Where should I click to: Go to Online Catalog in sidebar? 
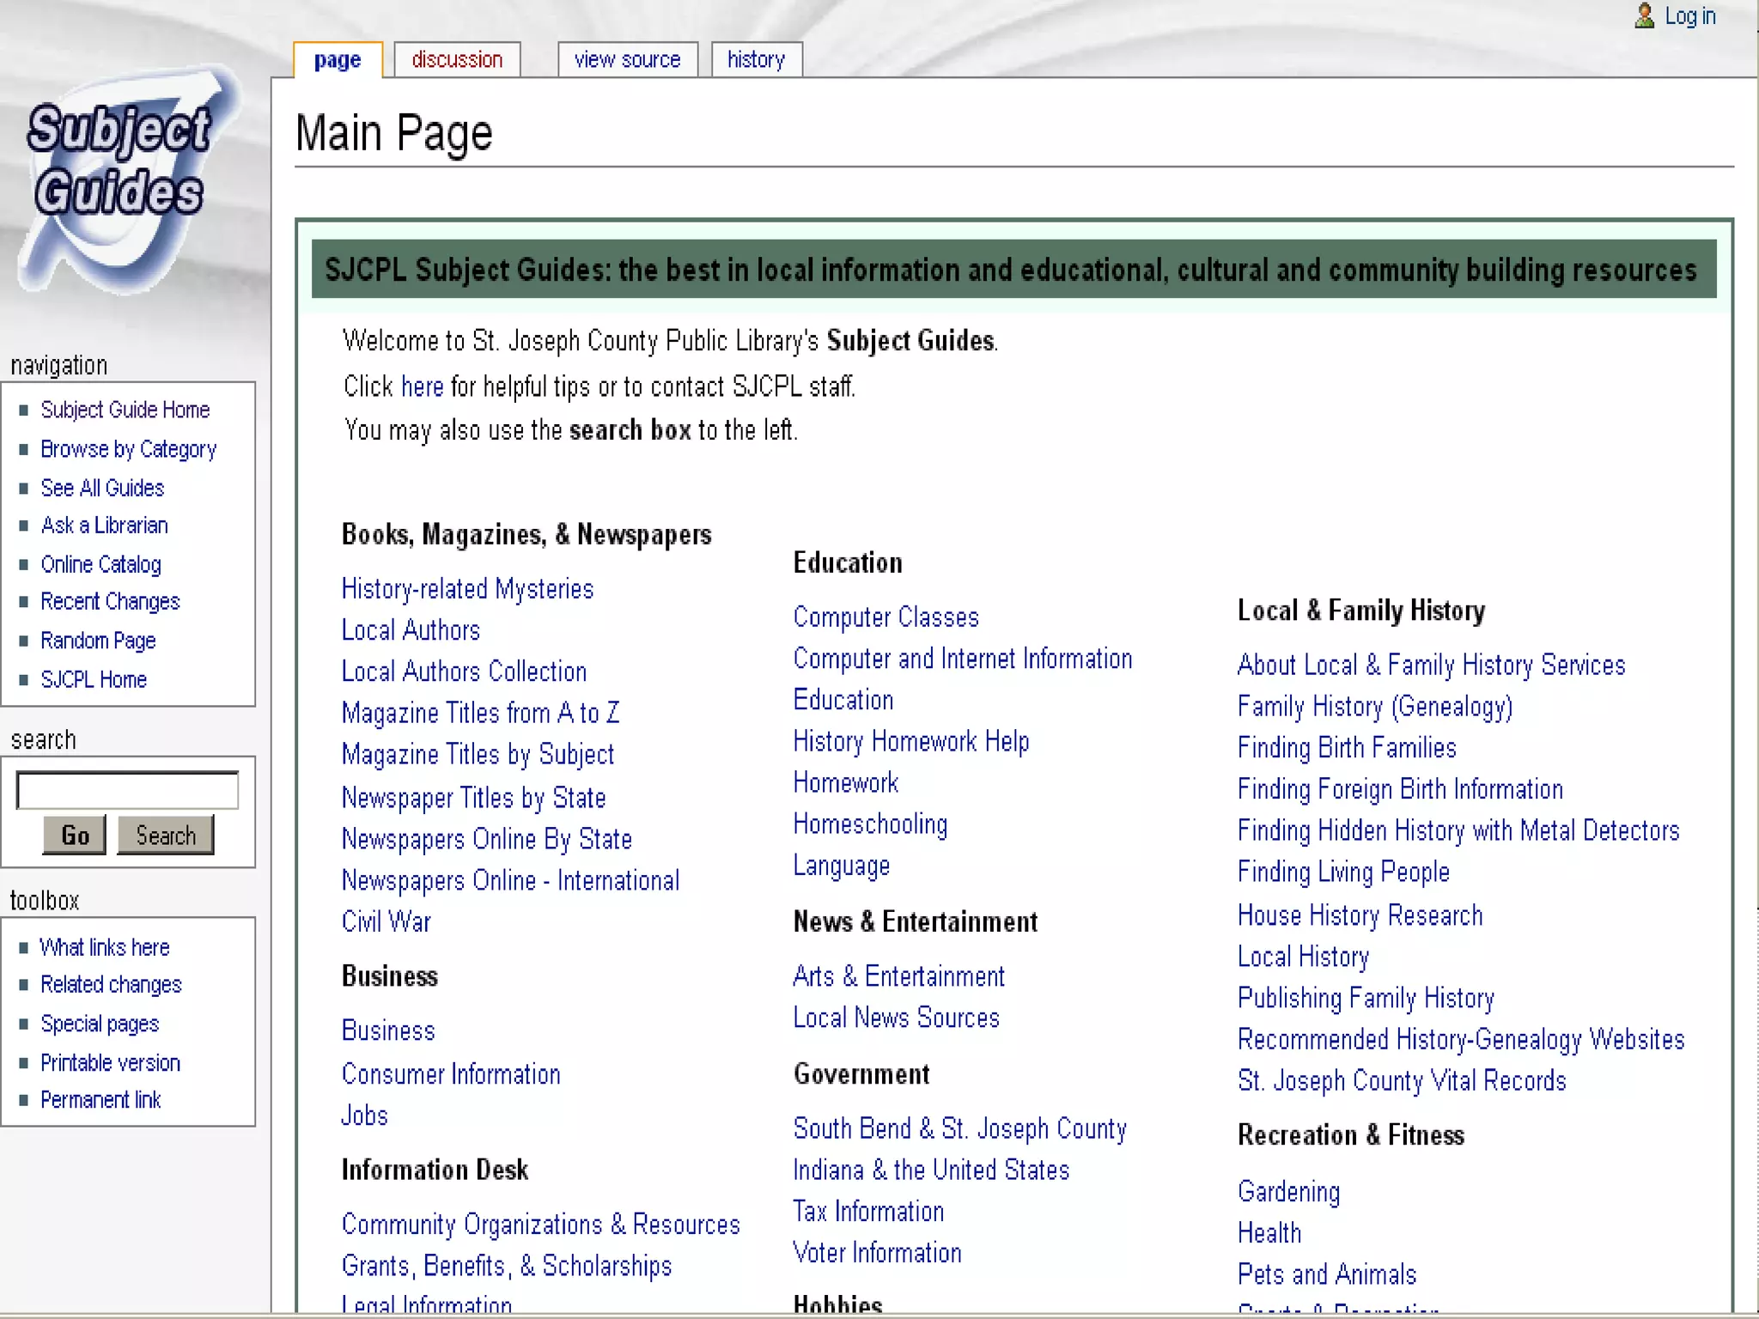[x=100, y=564]
